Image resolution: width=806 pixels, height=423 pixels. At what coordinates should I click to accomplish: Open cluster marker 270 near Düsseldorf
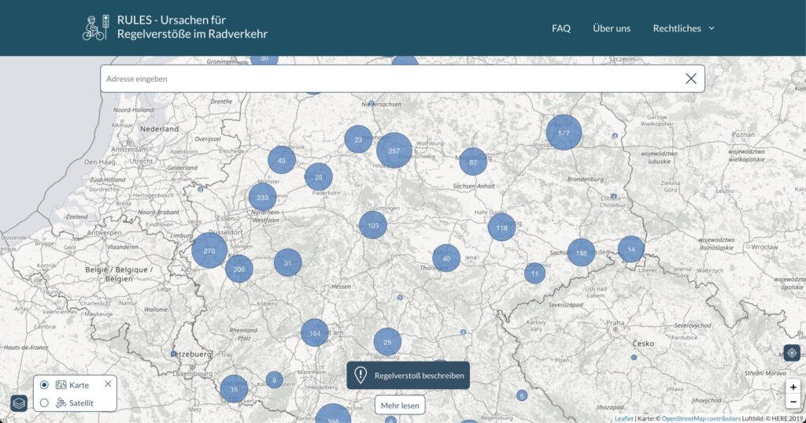point(209,250)
